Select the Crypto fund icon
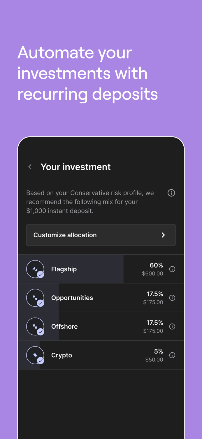The width and height of the screenshot is (202, 439). 35,355
